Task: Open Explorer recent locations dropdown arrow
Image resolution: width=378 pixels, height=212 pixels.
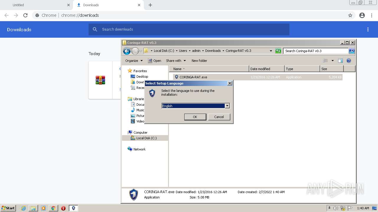Action: 141,51
